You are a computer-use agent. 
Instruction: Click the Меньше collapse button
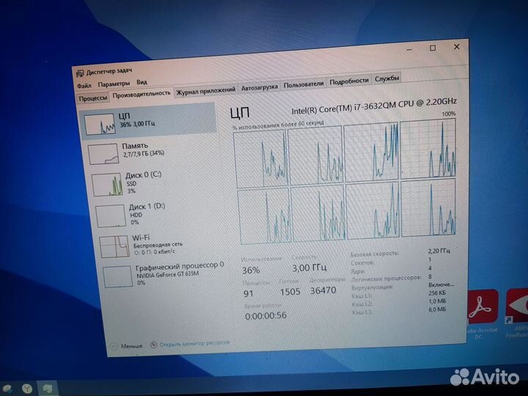coord(127,346)
